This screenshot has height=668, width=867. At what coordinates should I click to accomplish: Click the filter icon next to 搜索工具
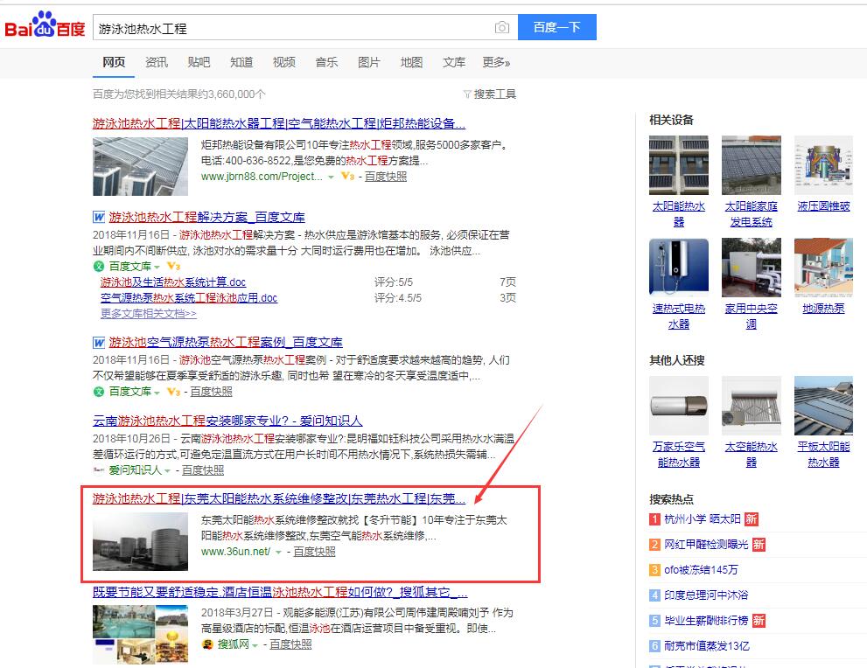[x=467, y=94]
